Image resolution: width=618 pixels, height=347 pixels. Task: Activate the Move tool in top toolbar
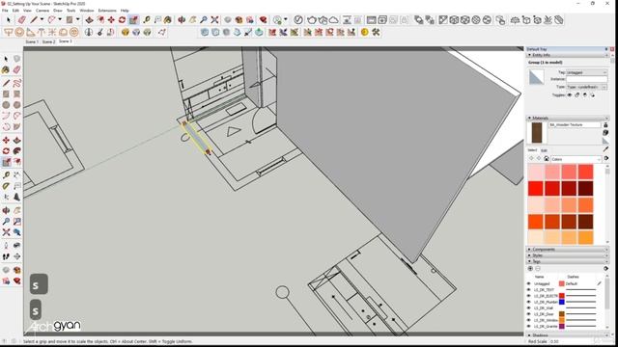pos(112,19)
